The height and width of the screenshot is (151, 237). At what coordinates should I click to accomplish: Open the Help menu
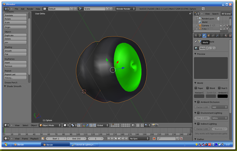38,9
